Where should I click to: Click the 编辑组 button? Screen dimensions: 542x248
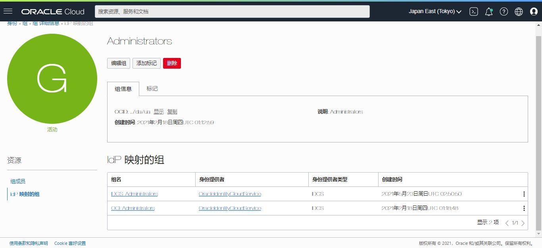[119, 63]
